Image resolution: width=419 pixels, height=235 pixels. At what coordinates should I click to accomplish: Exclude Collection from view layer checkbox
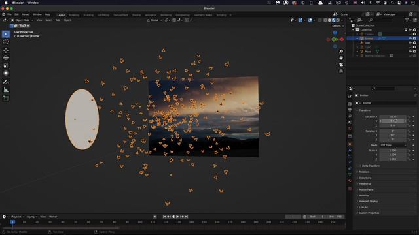[406, 29]
